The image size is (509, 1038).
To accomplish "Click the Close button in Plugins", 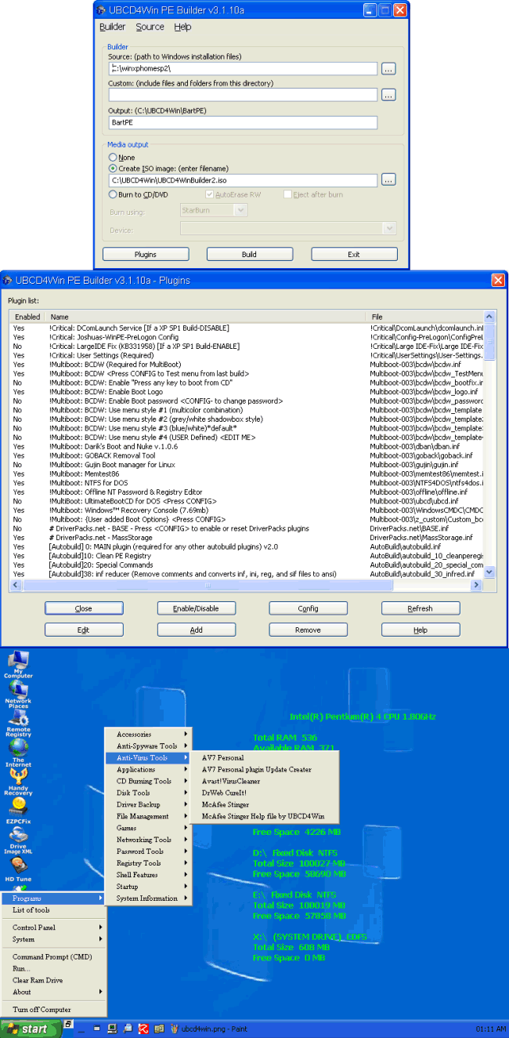I will pos(84,608).
